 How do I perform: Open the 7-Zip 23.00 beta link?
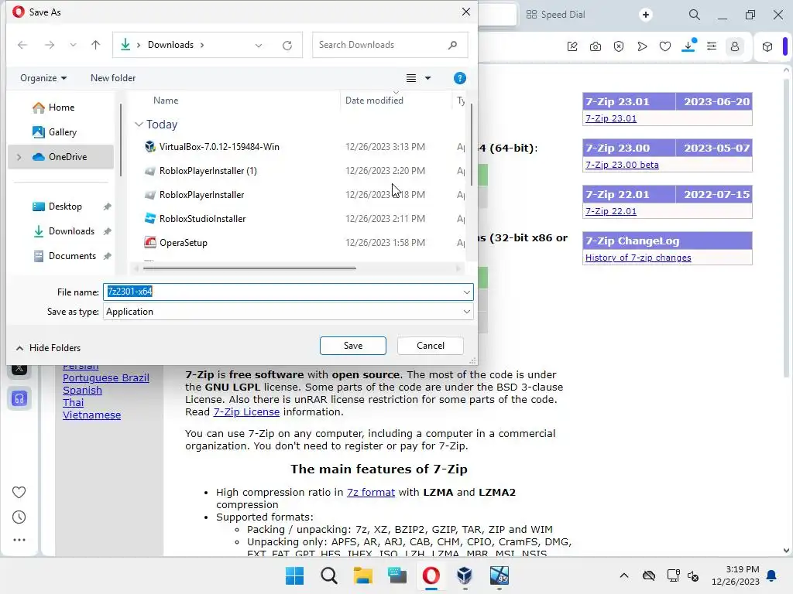pyautogui.click(x=622, y=165)
